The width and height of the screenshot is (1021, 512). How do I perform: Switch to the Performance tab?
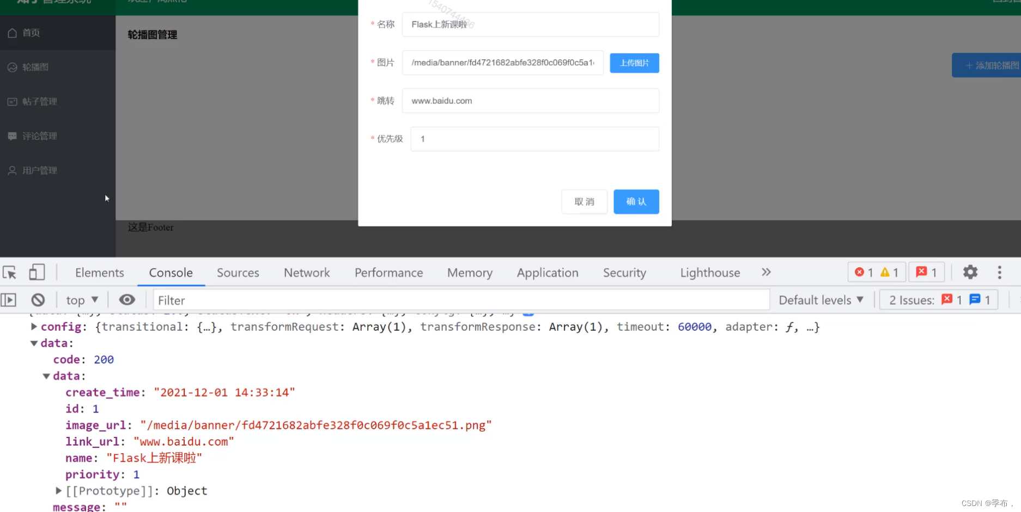tap(389, 273)
